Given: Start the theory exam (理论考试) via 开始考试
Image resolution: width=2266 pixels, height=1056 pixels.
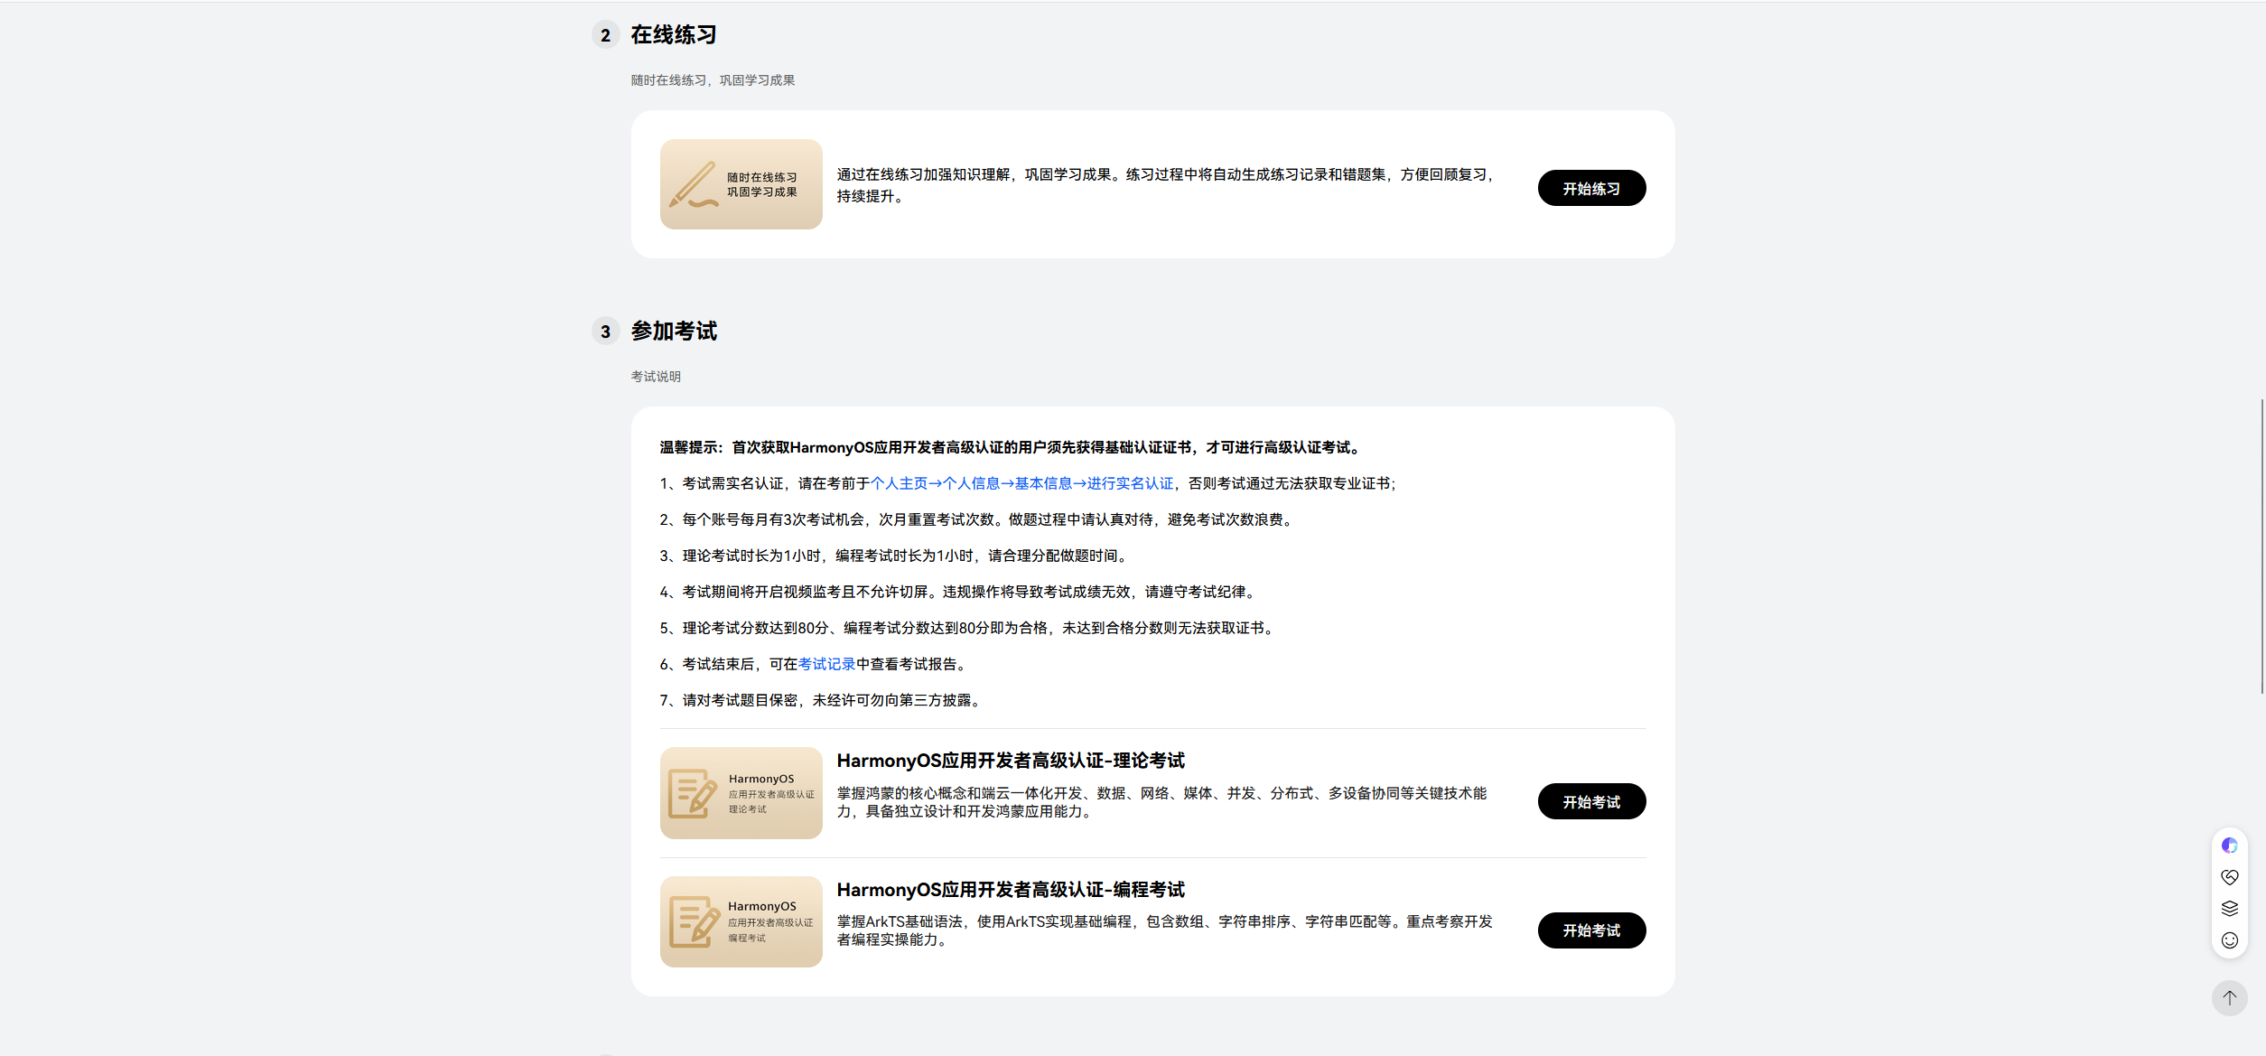Looking at the screenshot, I should [x=1590, y=802].
